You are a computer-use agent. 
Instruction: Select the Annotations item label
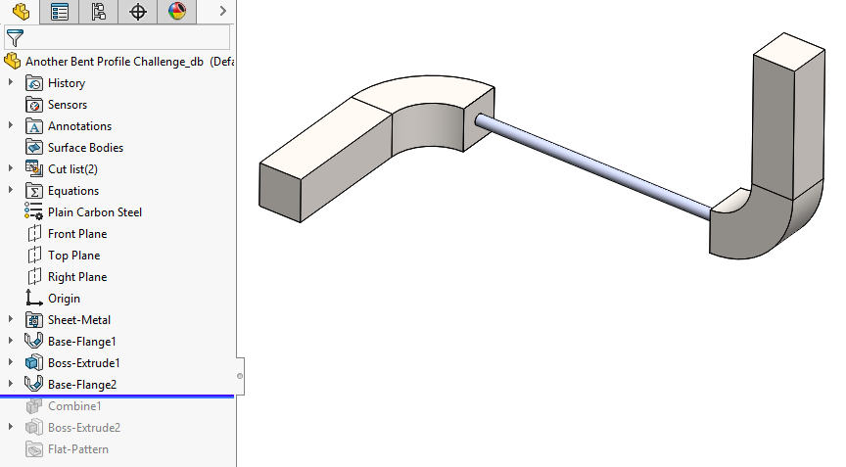point(80,126)
